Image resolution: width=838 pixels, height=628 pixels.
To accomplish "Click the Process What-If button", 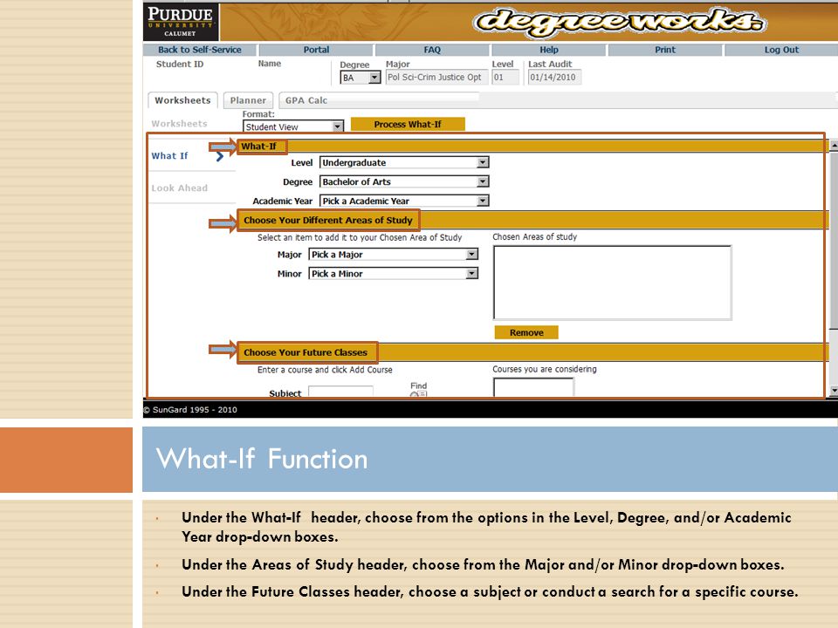I will pyautogui.click(x=408, y=125).
